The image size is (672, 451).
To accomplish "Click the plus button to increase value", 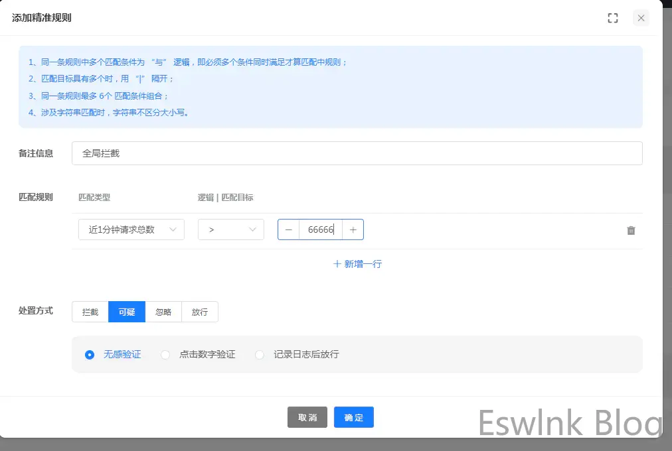I will click(353, 229).
